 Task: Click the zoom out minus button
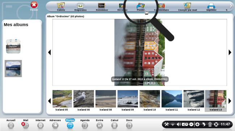191,124
